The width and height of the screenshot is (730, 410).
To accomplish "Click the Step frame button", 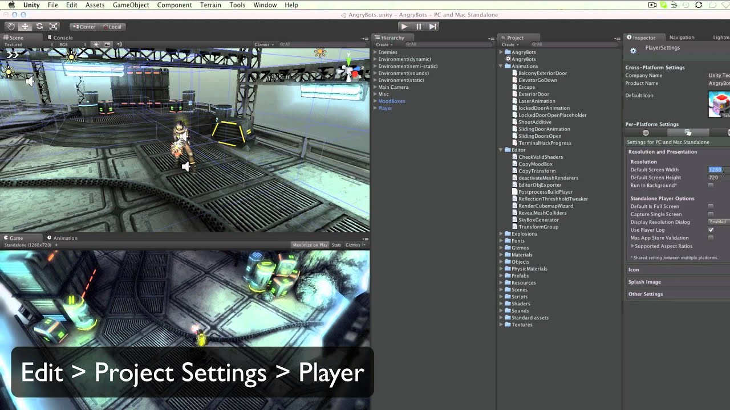I will point(433,26).
